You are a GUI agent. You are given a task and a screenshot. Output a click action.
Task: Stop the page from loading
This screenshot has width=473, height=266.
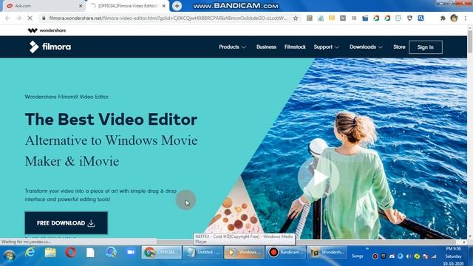(30, 18)
